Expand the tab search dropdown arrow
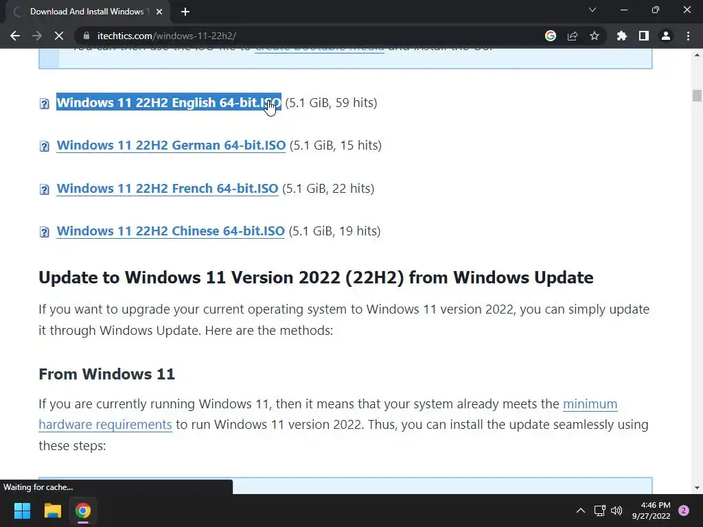 click(x=592, y=10)
